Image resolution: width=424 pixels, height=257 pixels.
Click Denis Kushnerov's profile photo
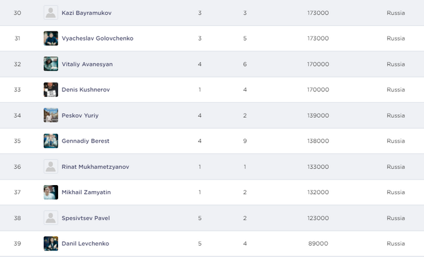coord(51,89)
